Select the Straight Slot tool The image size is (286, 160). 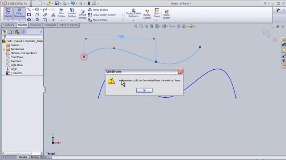tap(29, 20)
